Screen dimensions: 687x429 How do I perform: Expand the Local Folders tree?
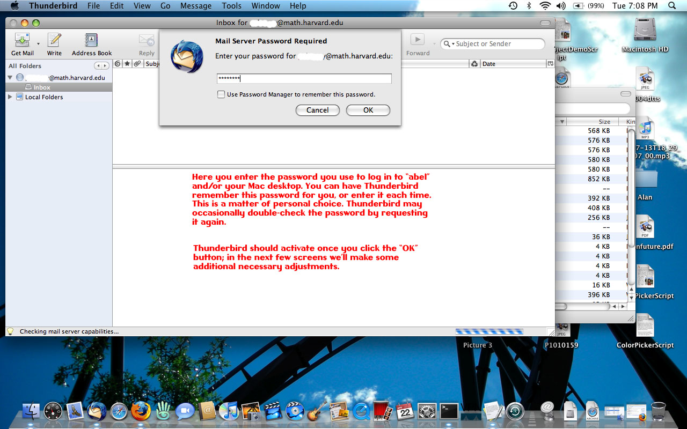click(10, 97)
